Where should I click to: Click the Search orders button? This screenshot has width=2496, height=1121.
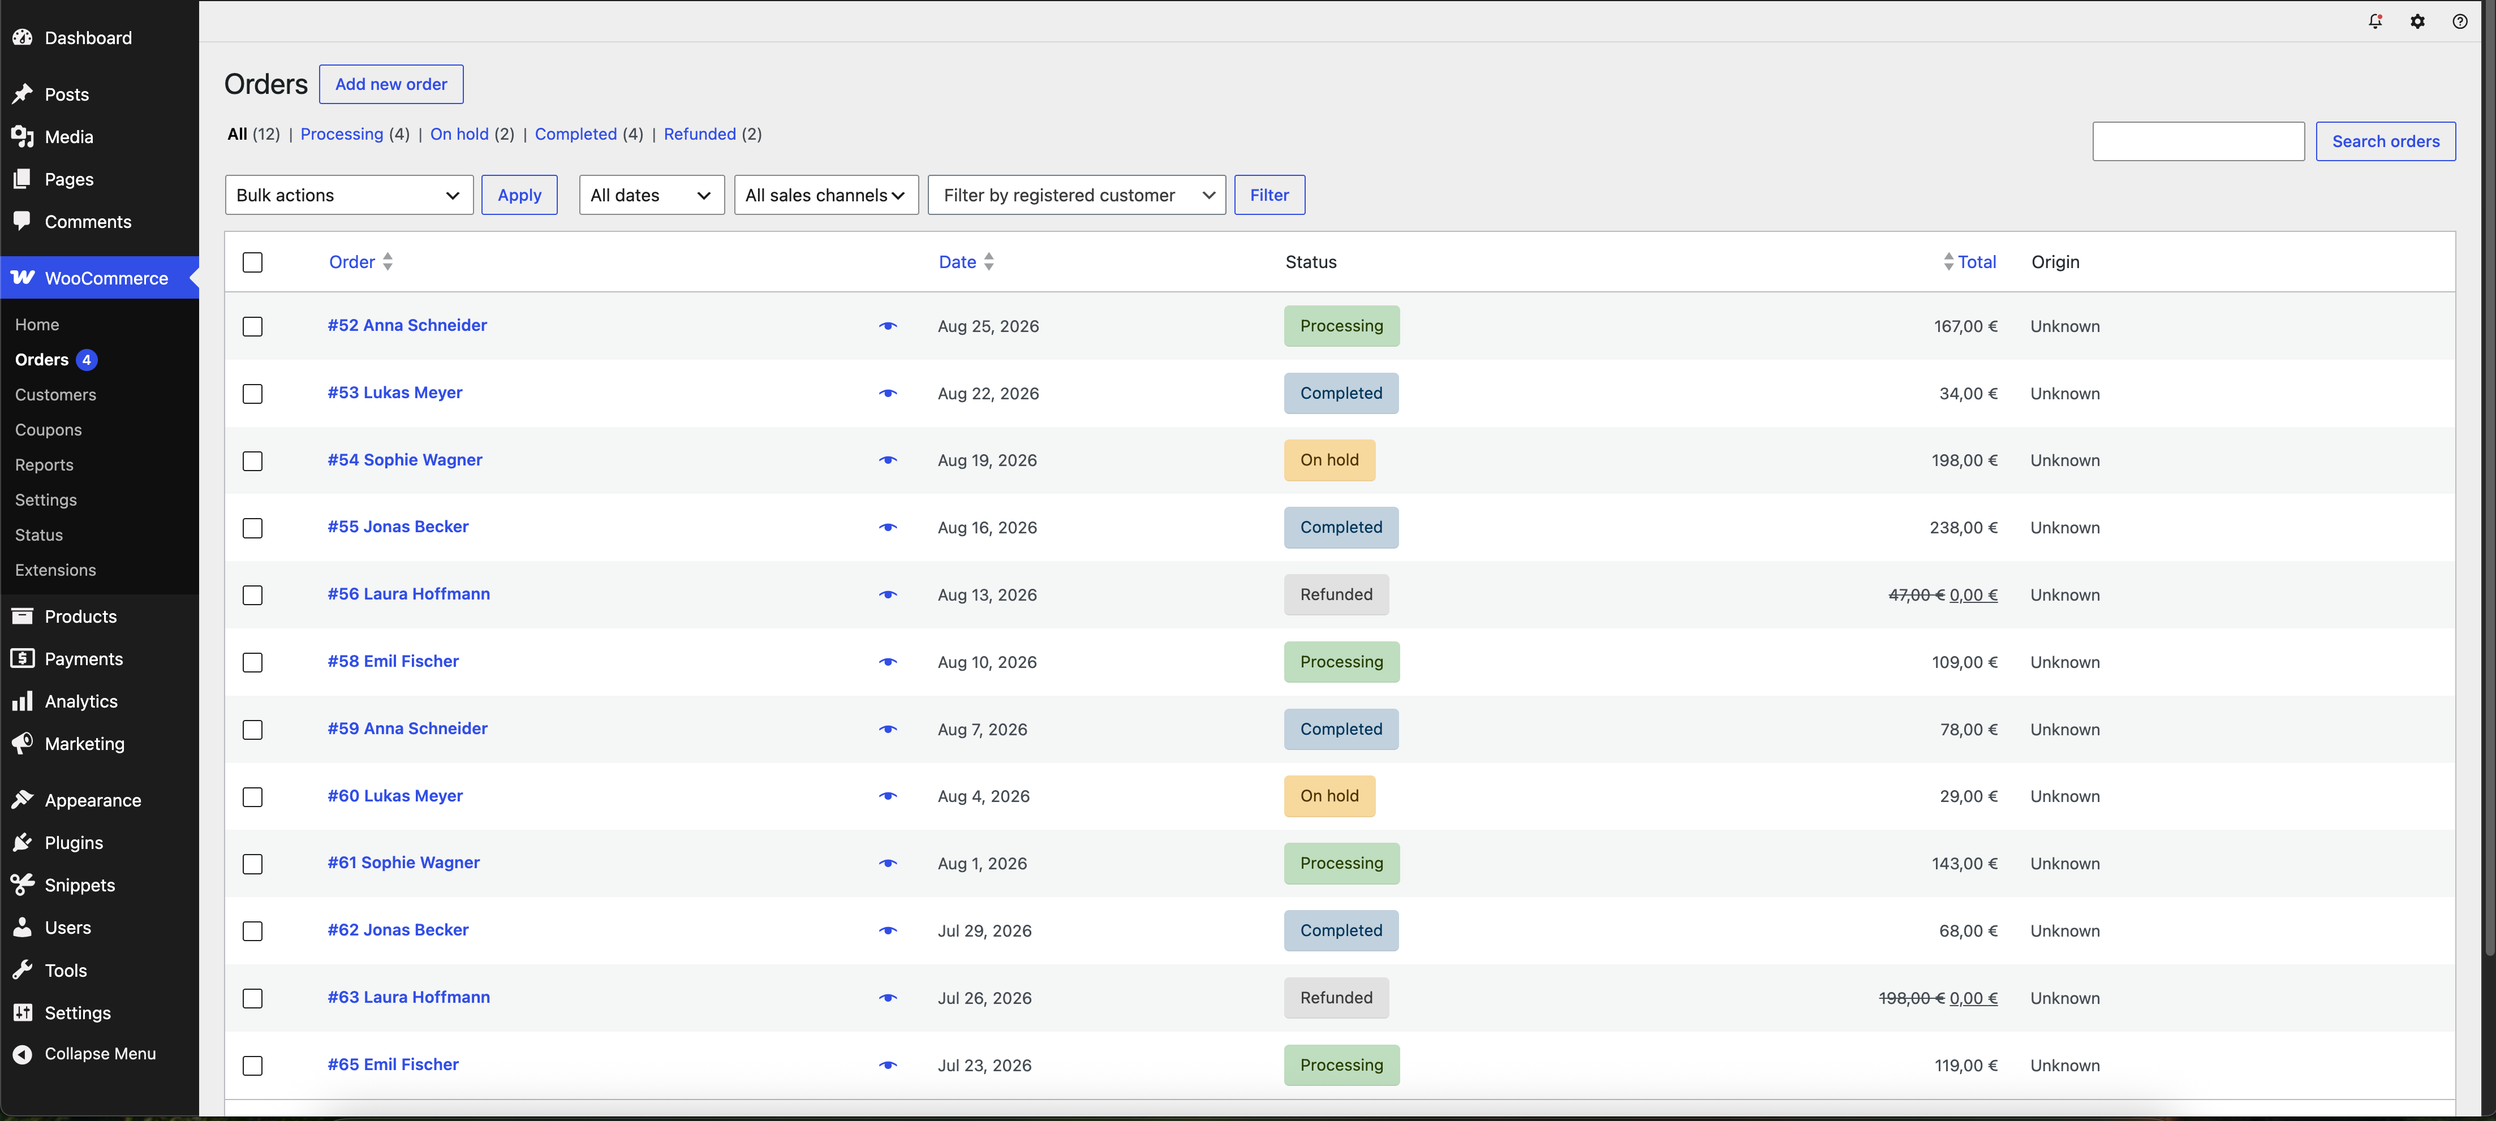pyautogui.click(x=2386, y=141)
